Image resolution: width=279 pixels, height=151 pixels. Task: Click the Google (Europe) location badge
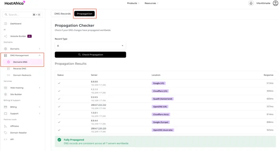click(161, 122)
